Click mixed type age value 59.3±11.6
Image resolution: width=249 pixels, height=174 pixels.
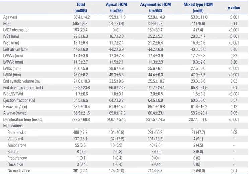(x=199, y=17)
